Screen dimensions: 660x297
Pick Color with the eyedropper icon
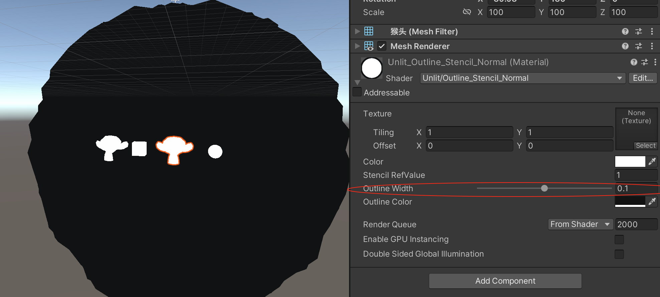652,162
